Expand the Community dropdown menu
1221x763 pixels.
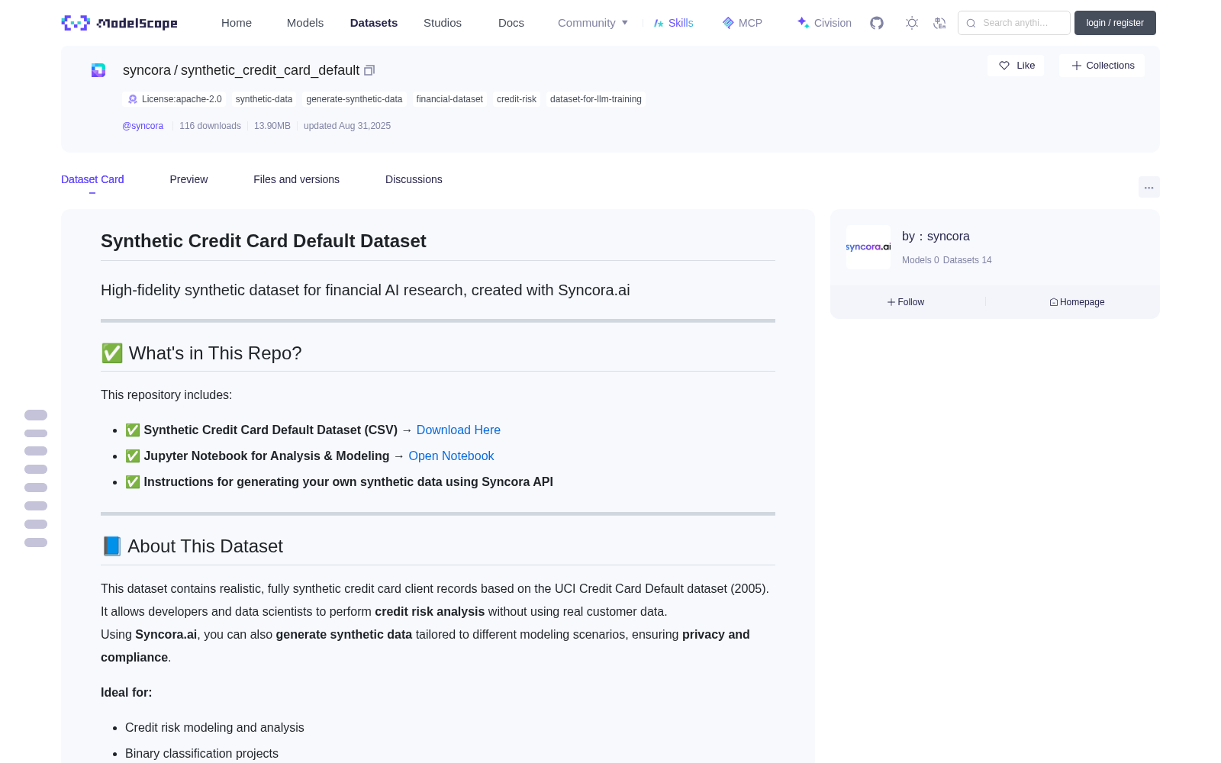pos(593,23)
